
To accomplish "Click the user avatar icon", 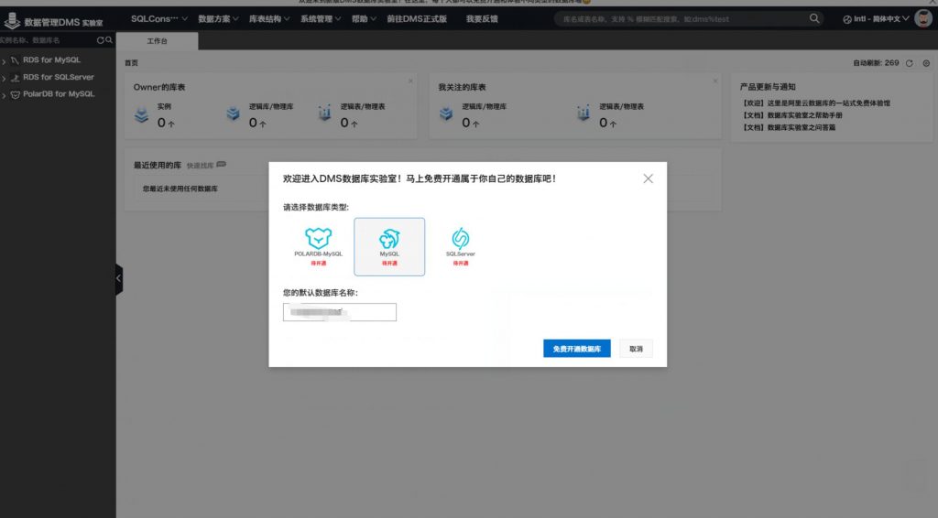I will pos(923,18).
